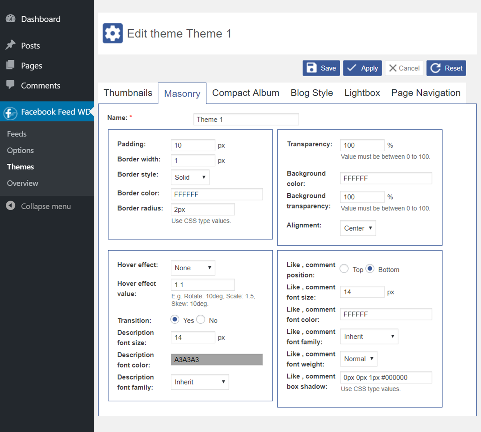Open Themes in the sidebar submenu
Viewport: 481px width, 432px height.
(20, 167)
